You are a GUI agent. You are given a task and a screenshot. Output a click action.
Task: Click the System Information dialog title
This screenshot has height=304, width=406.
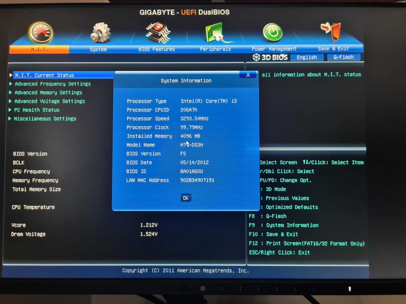[186, 81]
